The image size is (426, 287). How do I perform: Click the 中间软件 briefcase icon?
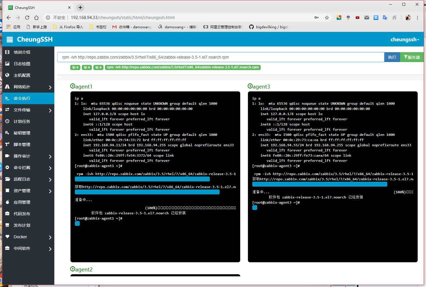pyautogui.click(x=8, y=248)
